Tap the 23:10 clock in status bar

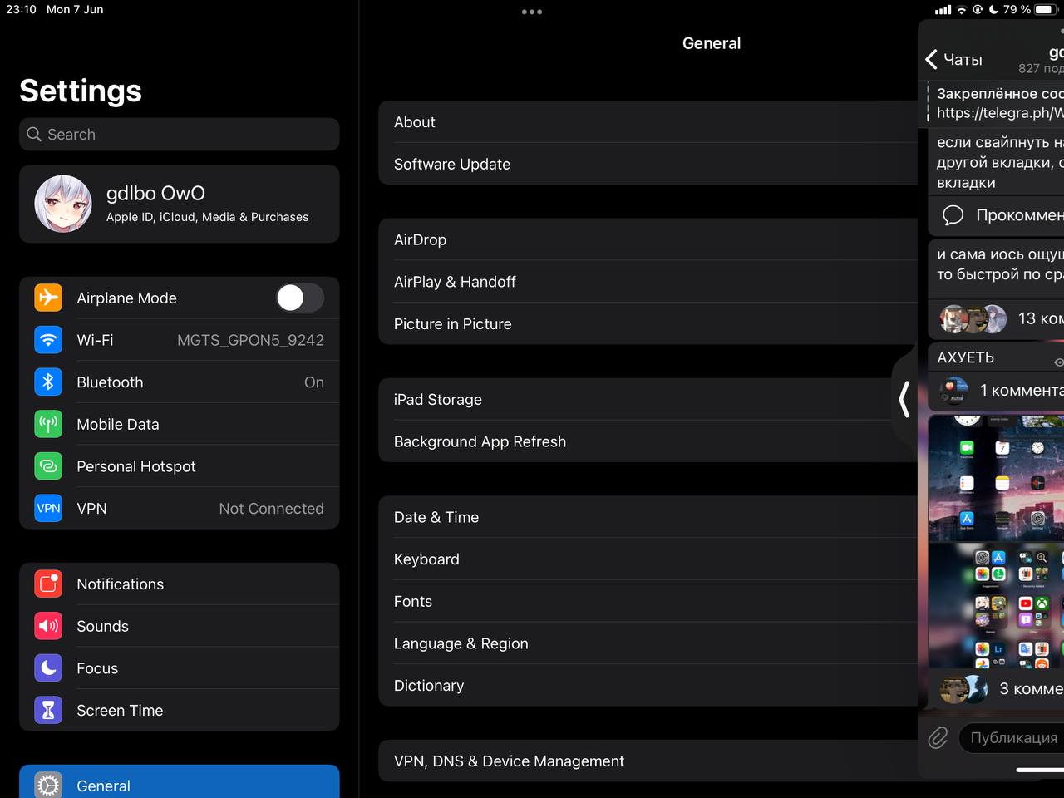pos(22,9)
